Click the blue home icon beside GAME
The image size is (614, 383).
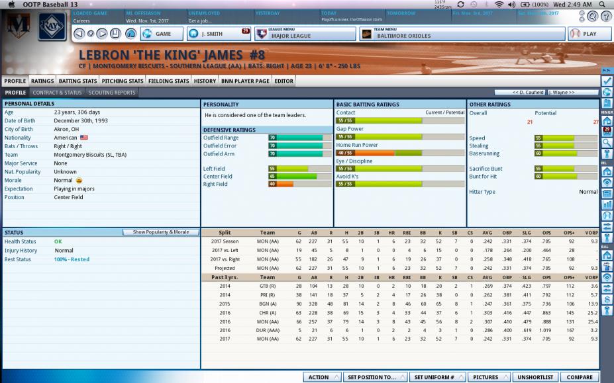130,34
